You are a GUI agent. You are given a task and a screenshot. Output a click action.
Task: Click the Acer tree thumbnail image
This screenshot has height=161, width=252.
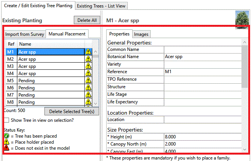click(243, 19)
